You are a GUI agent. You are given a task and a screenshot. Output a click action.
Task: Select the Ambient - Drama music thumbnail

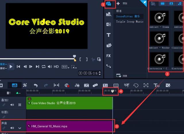coord(159,18)
